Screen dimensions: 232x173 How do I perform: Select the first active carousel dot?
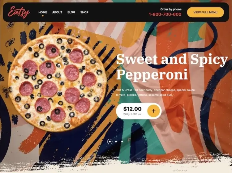(x=110, y=141)
